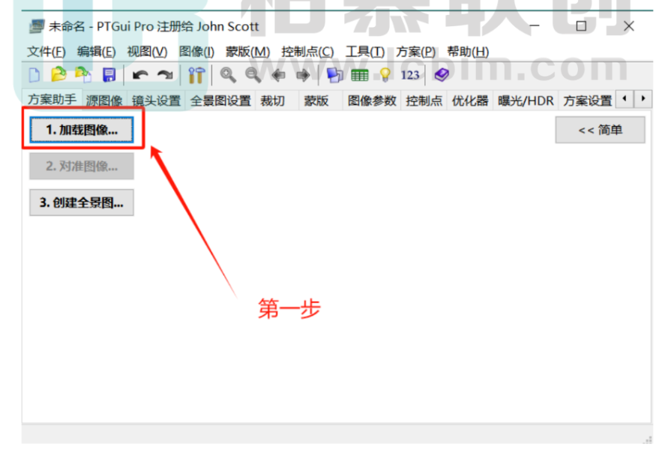Viewport: 659px width, 450px height.
Task: Switch to the 全景图设置 tab
Action: (220, 101)
